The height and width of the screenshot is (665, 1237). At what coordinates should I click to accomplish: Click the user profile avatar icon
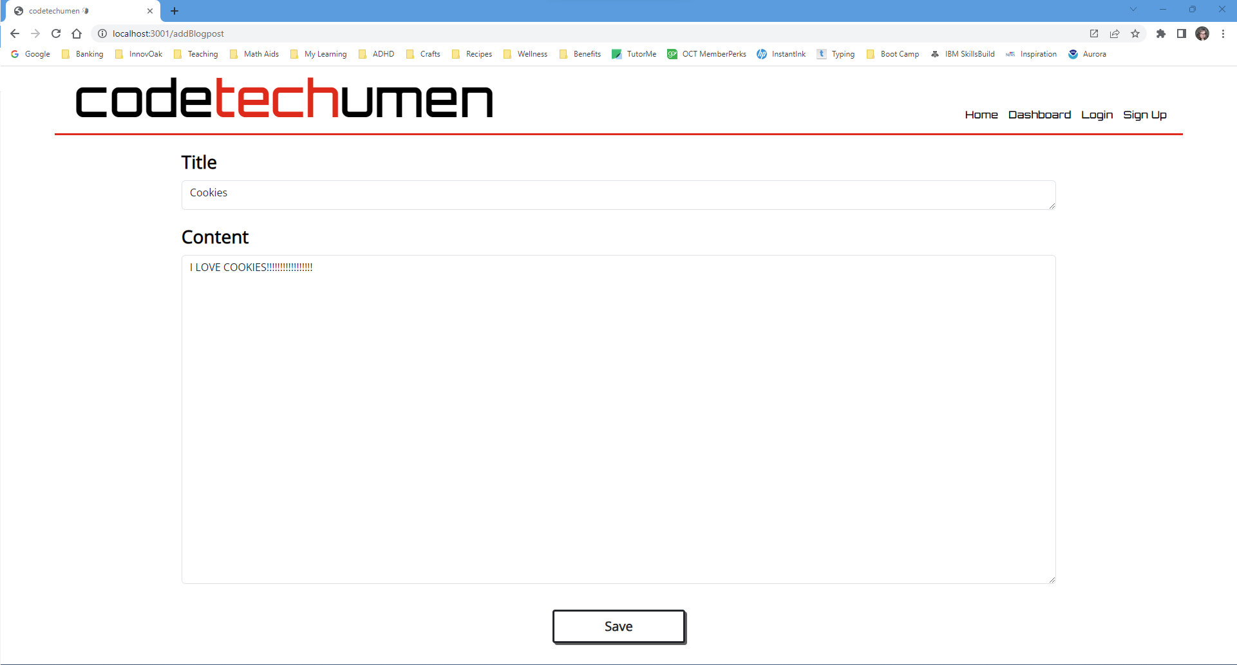click(x=1203, y=33)
